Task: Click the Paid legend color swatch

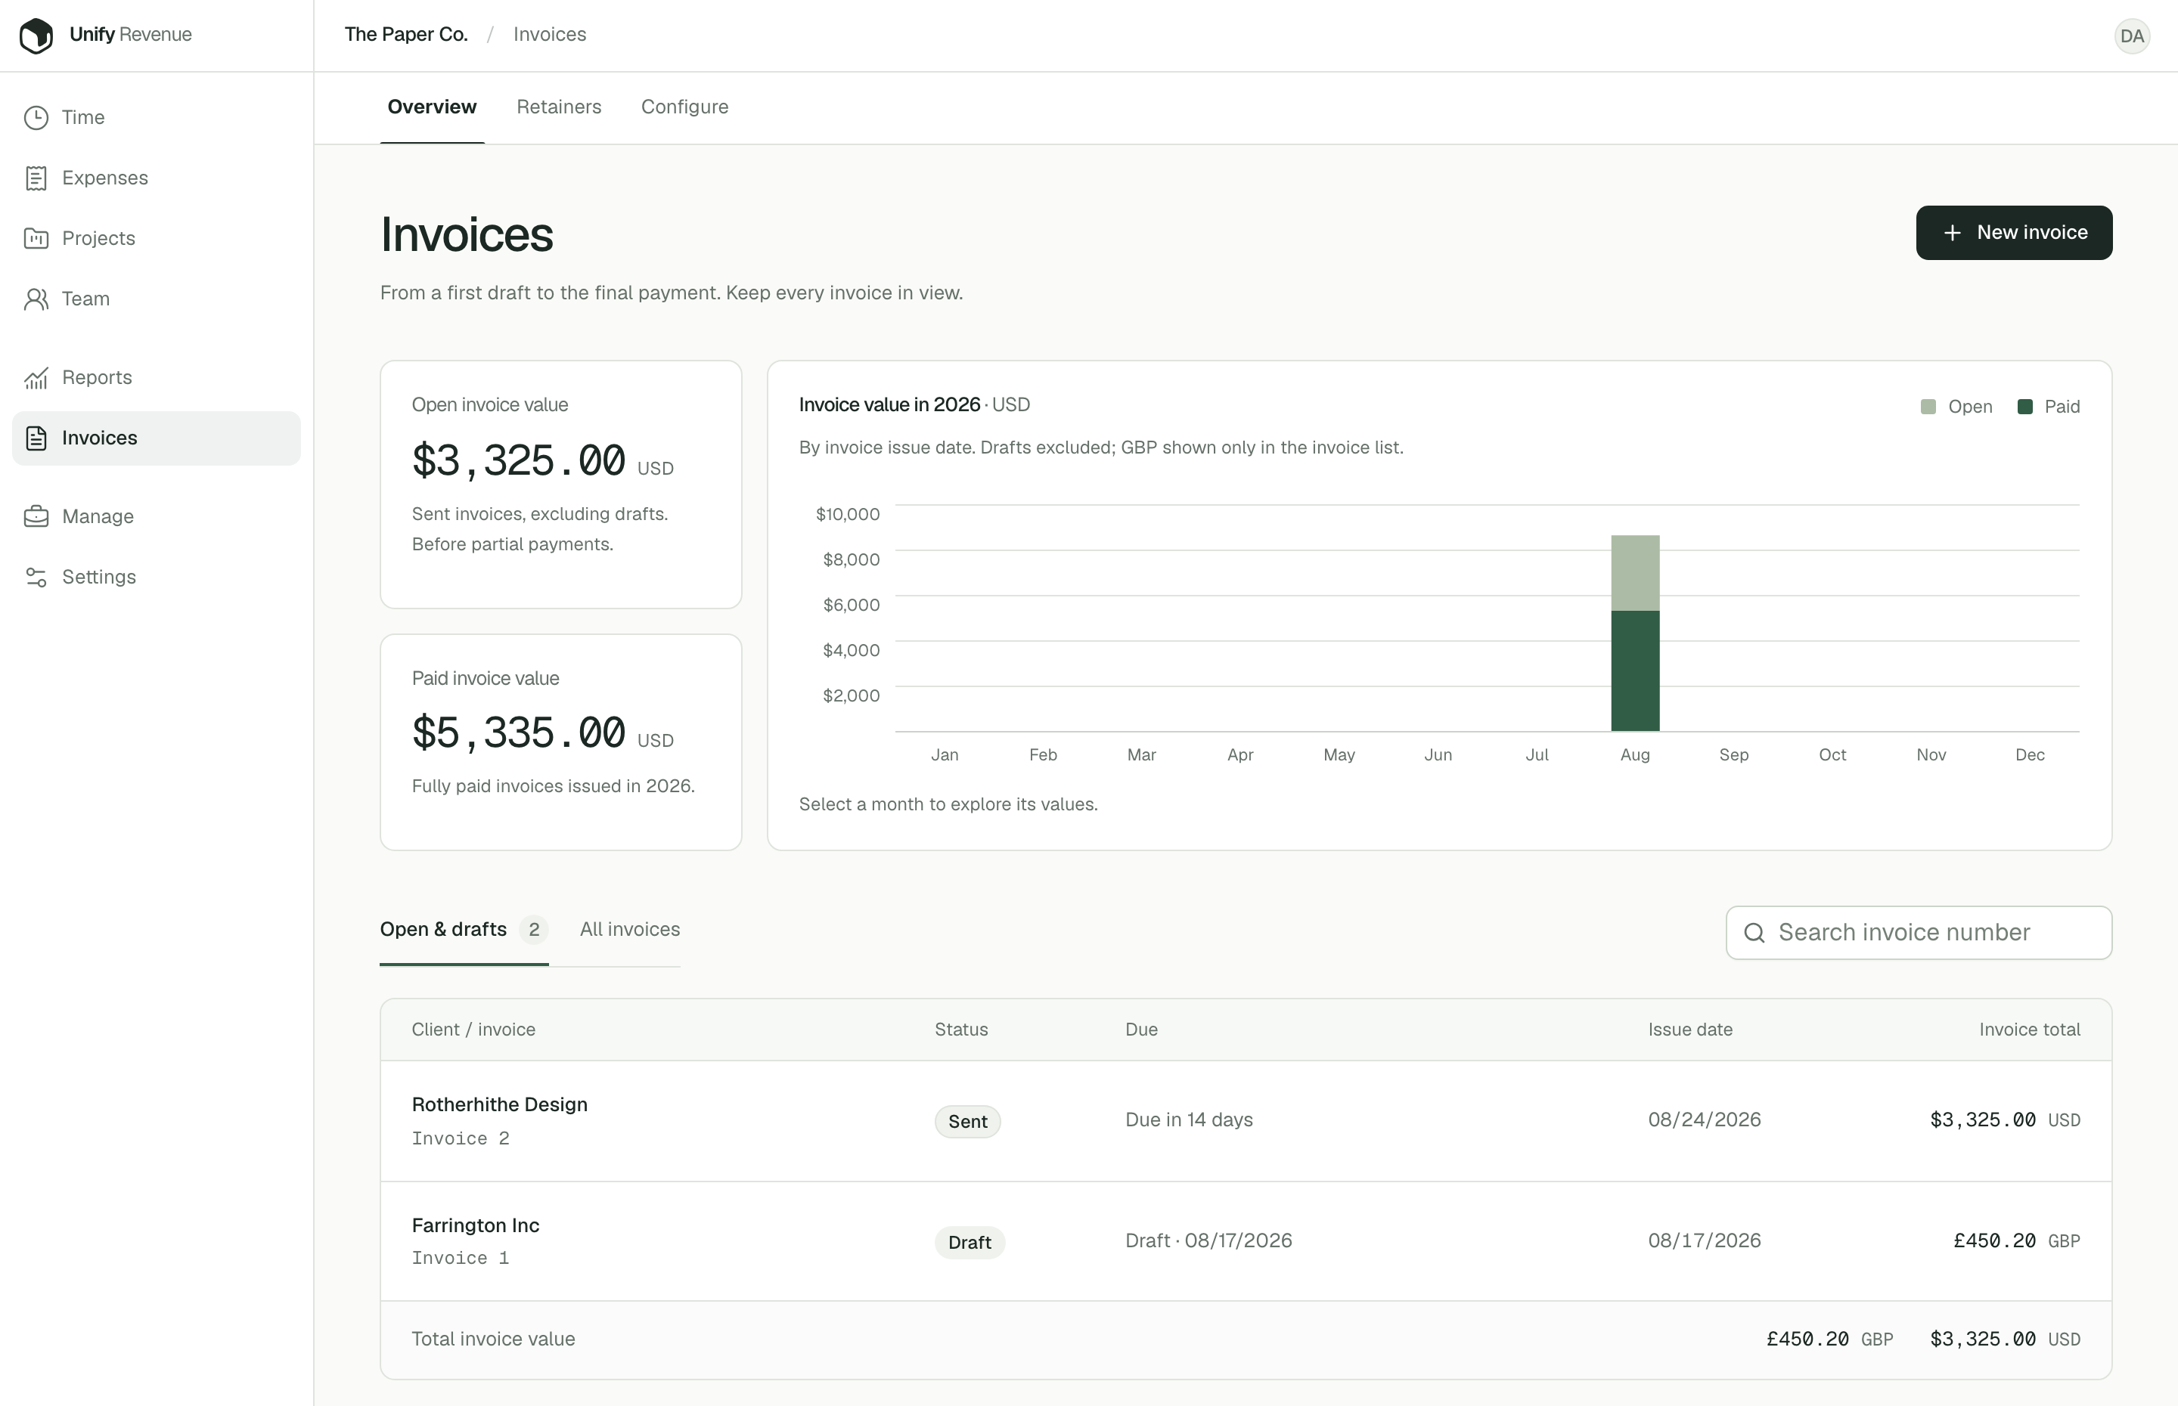Action: click(2024, 407)
